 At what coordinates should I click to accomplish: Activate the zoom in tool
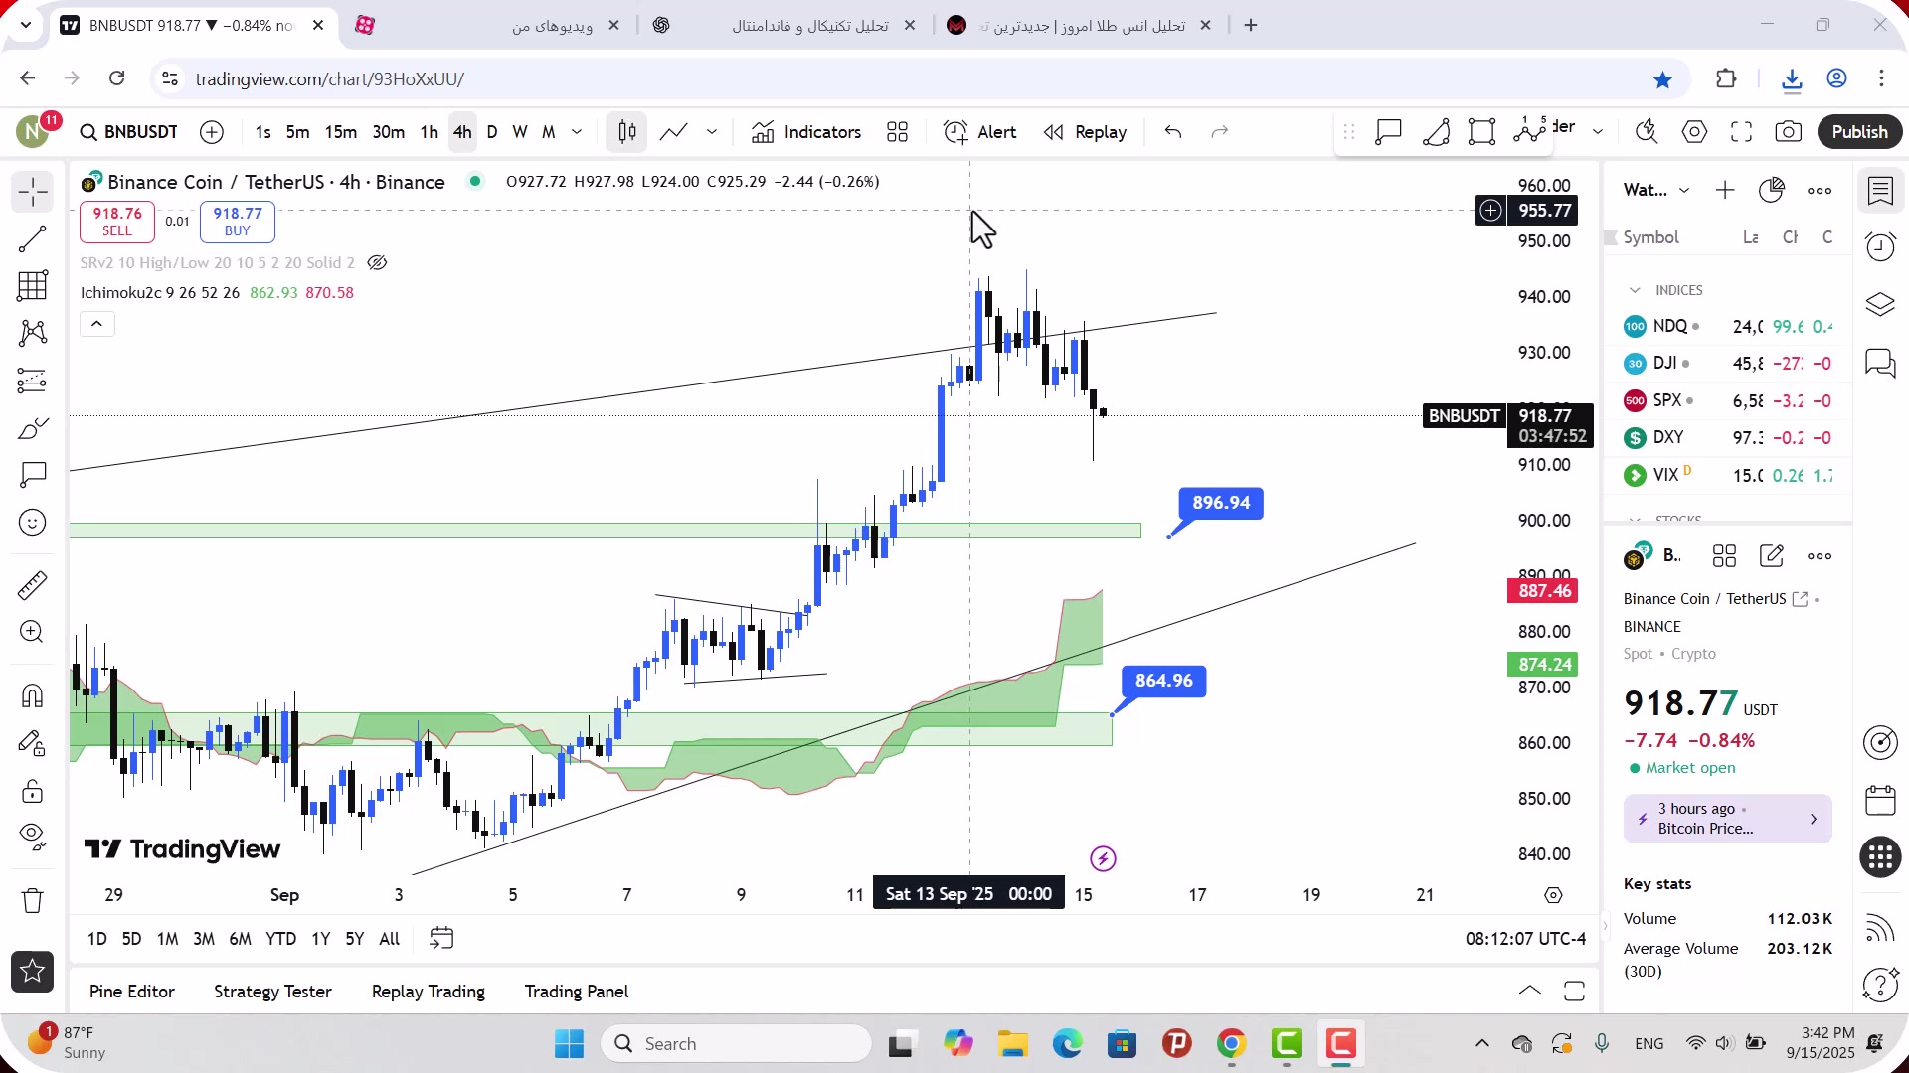tap(33, 632)
